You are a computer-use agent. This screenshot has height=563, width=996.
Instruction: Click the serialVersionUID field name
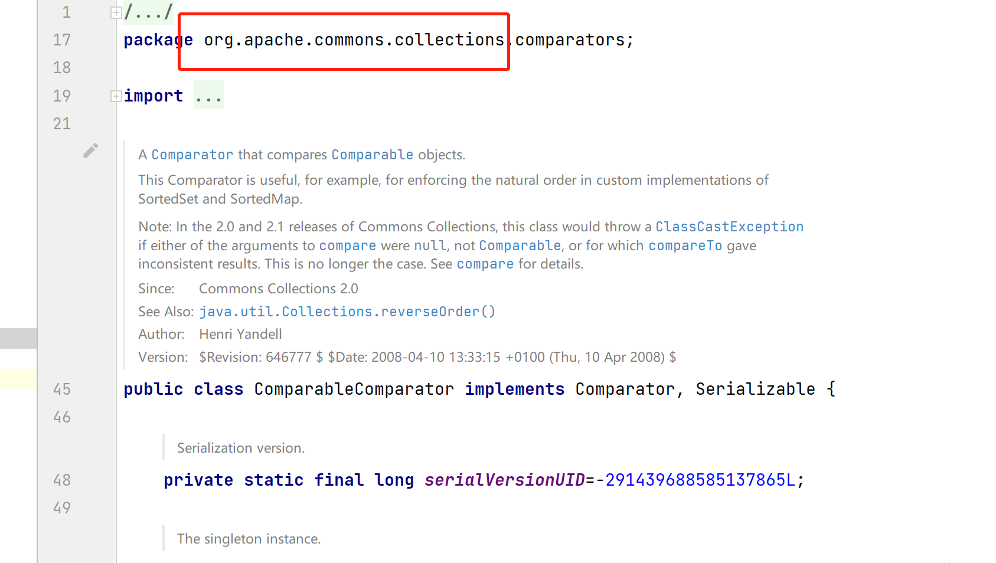tap(505, 480)
